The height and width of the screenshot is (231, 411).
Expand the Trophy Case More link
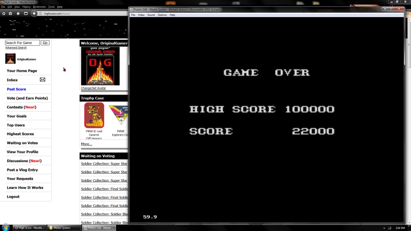pos(86,144)
